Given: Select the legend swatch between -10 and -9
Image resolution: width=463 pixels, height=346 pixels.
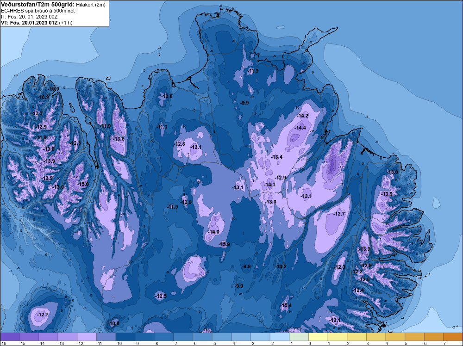Looking at the screenshot, I should click(125, 337).
